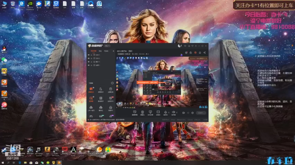Image resolution: width=295 pixels, height=165 pixels.
Task: Edit the stream category with the pencil icon
Action: (129, 54)
